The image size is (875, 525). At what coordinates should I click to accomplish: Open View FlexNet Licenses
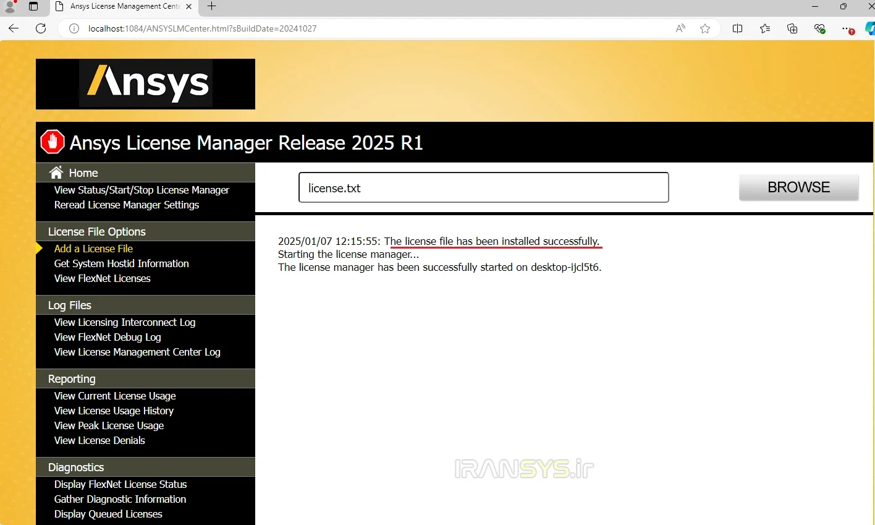point(102,278)
